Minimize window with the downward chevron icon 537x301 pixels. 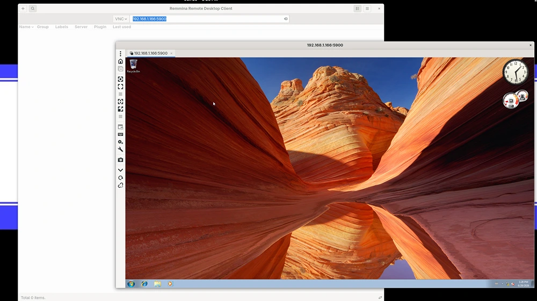120,170
